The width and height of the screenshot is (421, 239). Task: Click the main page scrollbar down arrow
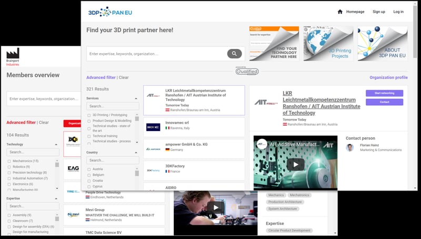pos(415,188)
